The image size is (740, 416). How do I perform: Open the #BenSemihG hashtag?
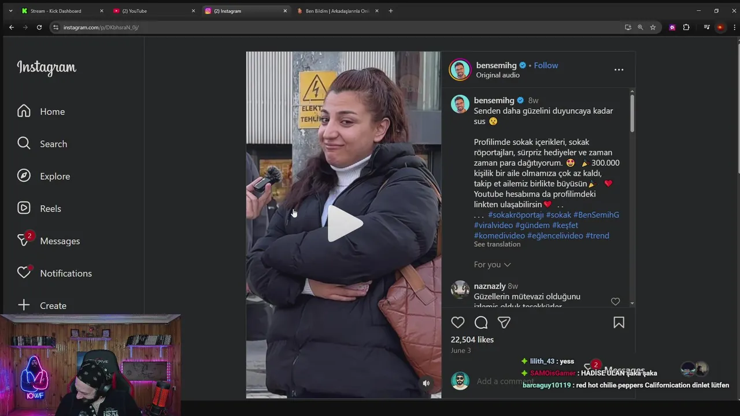596,215
